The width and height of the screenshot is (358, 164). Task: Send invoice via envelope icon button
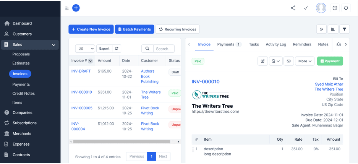click(x=289, y=61)
